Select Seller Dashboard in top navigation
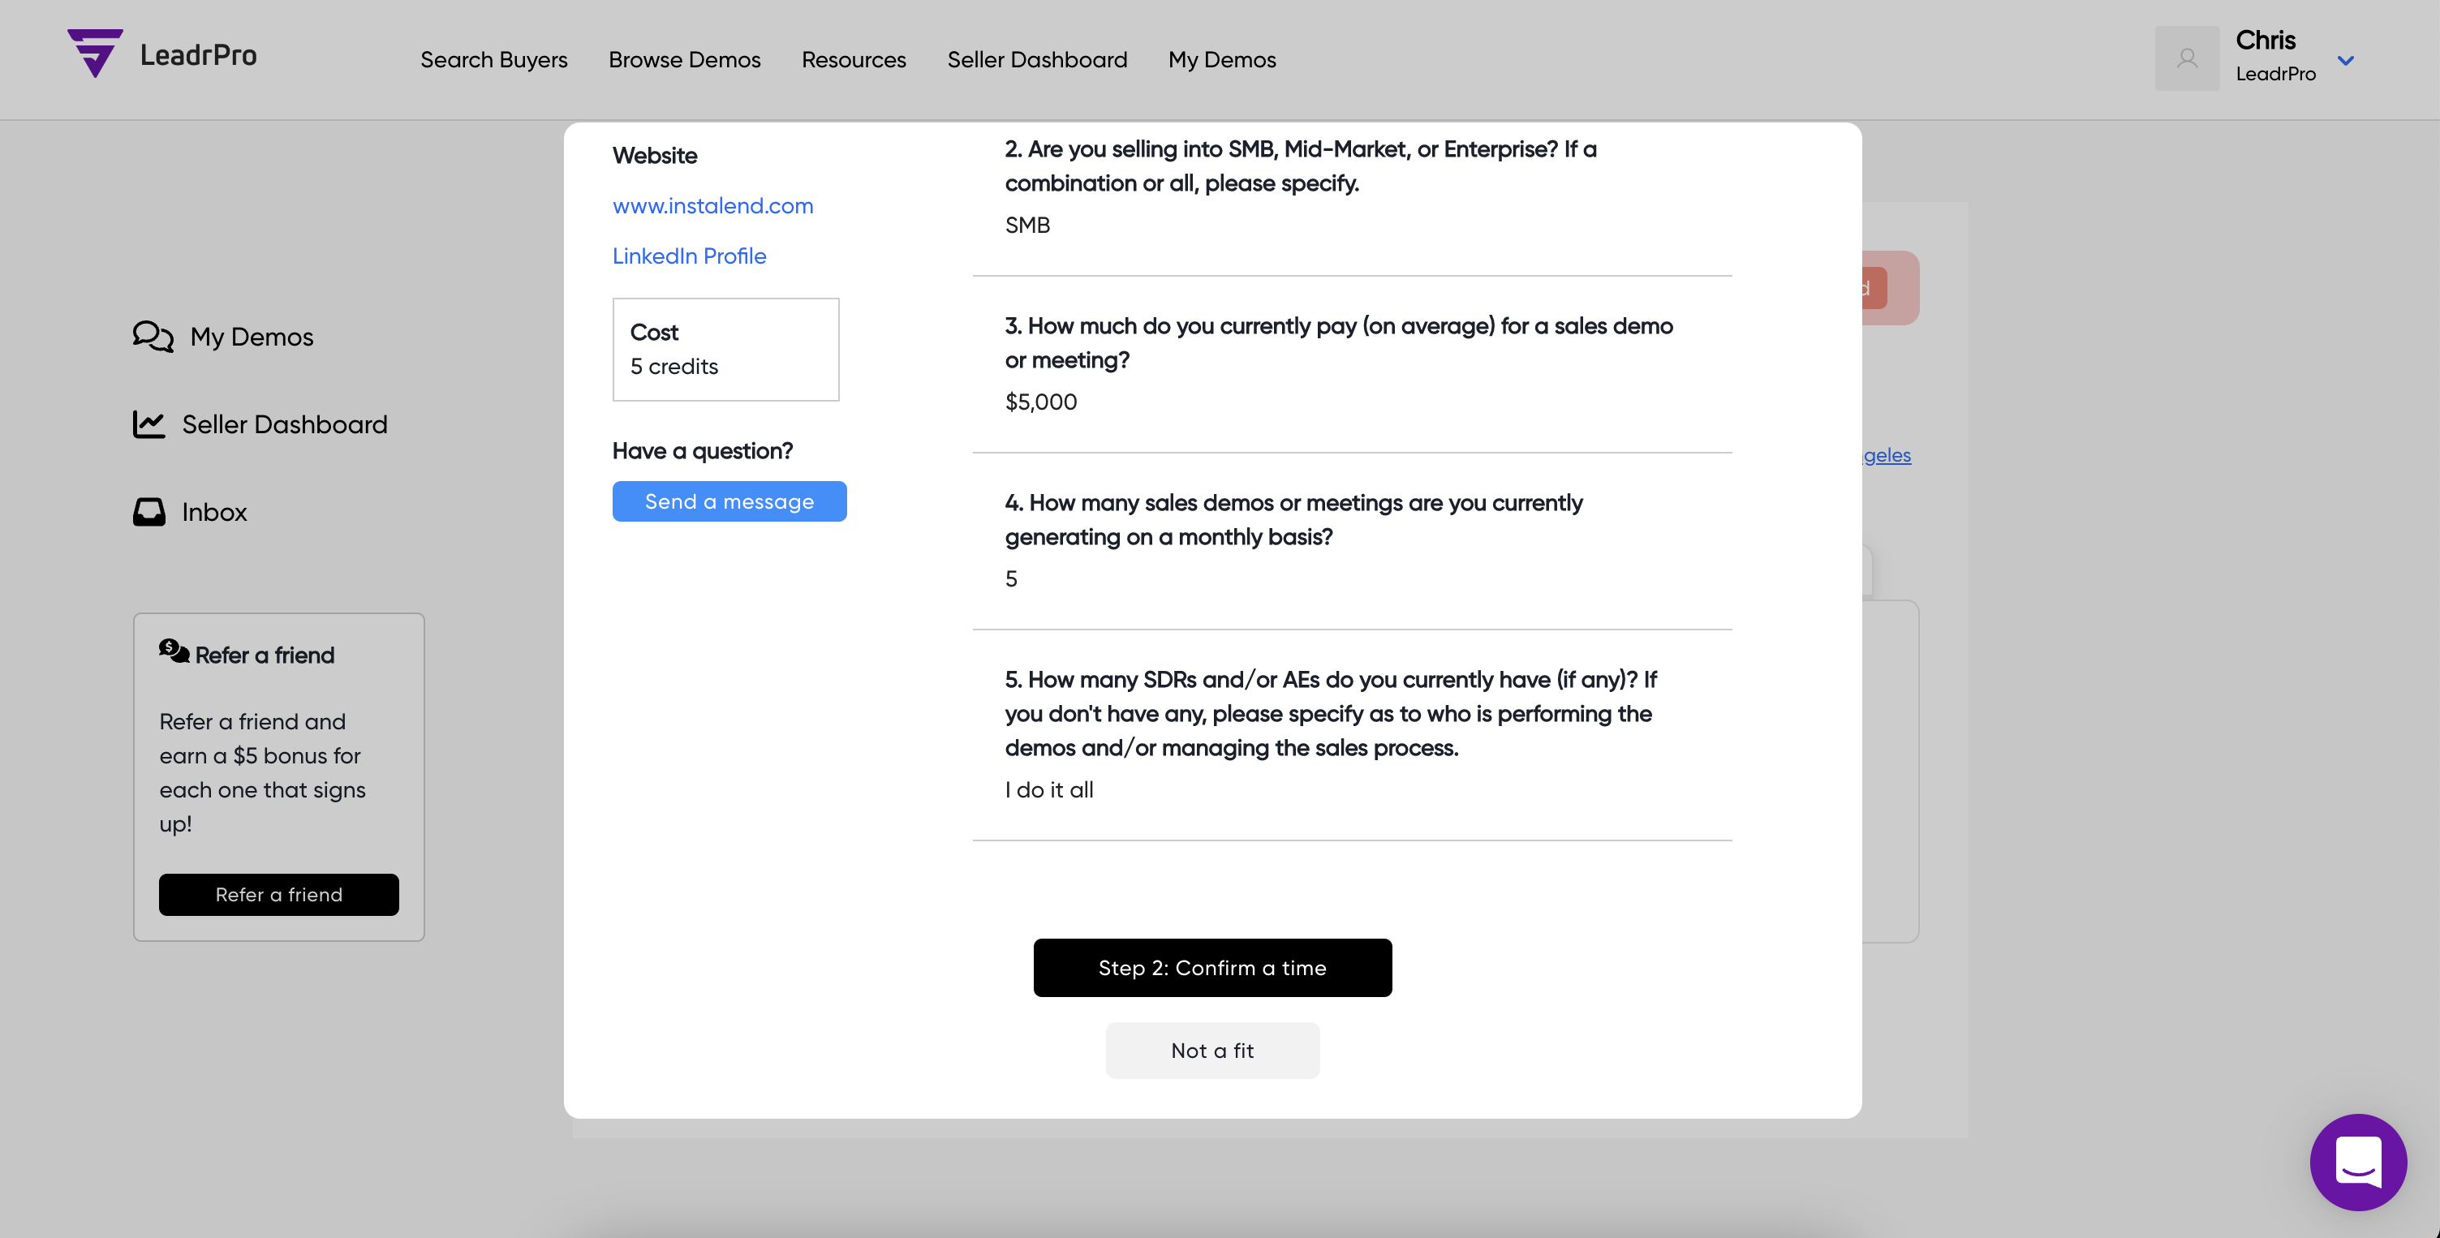Screen dimensions: 2440x1238 tap(1036, 60)
